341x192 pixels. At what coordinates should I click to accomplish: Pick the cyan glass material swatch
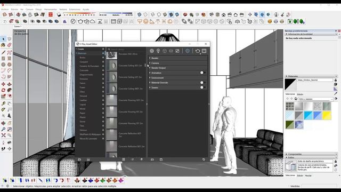point(308,116)
